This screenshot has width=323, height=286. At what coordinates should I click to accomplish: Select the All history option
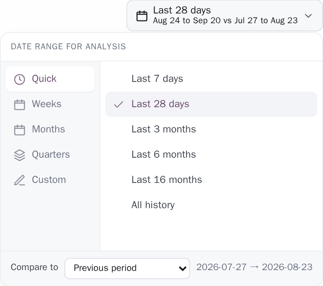pyautogui.click(x=211, y=206)
